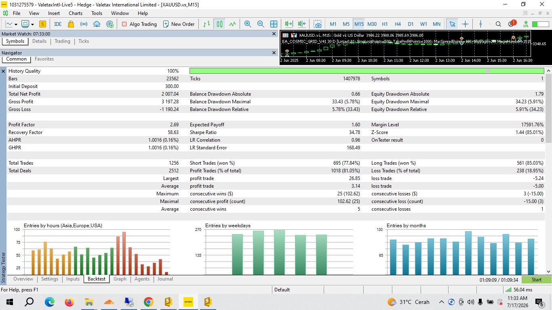552x310 pixels.
Task: Open the IDE MetaEditor button
Action: [58, 24]
